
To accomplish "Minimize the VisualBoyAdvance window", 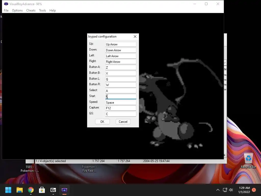I will [x=194, y=4].
